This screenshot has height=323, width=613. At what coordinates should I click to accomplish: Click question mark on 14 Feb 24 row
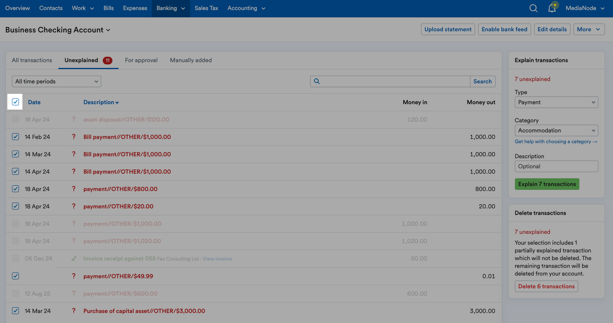(74, 137)
